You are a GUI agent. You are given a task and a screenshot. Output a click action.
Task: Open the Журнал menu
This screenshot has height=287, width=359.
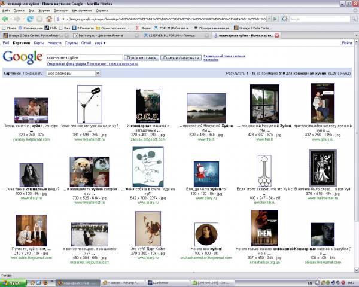click(44, 10)
